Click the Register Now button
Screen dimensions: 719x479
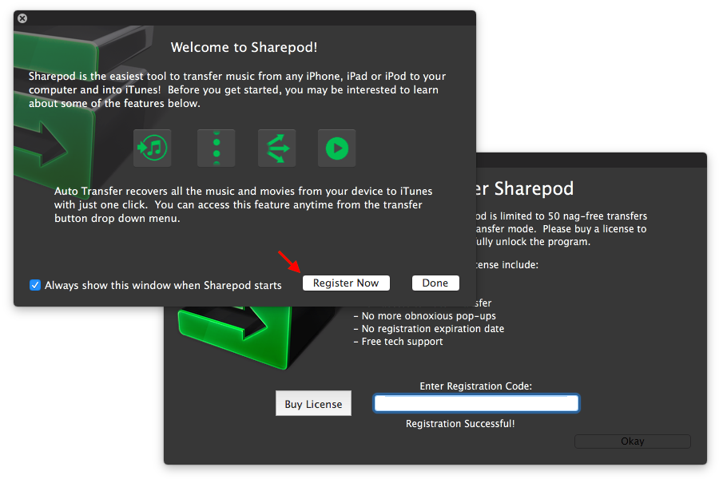346,283
